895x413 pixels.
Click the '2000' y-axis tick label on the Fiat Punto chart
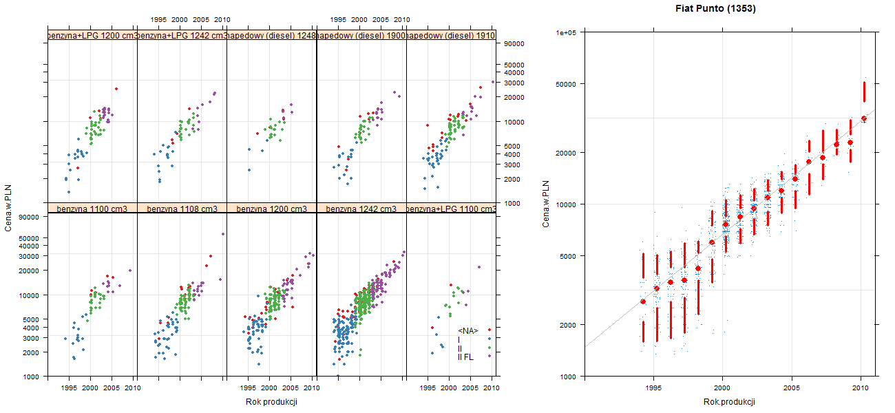569,324
